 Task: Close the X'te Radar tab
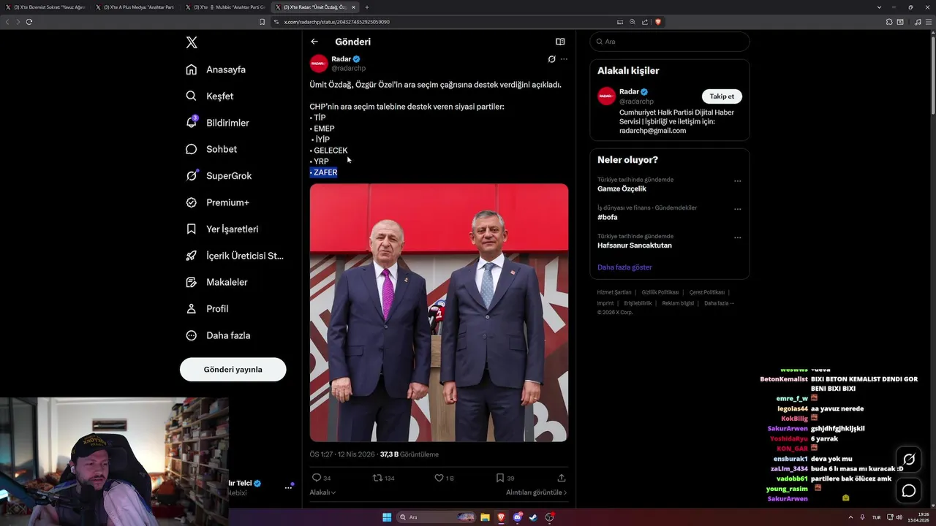353,7
